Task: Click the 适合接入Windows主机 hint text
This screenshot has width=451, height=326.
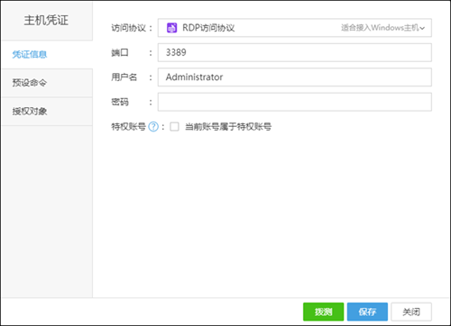Action: point(380,28)
